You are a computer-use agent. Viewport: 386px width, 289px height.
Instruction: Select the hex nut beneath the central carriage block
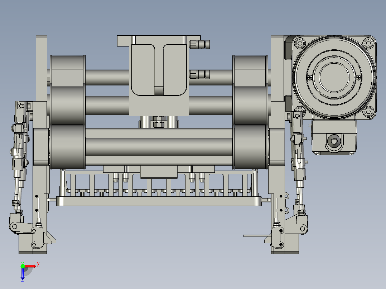pyautogui.click(x=159, y=124)
